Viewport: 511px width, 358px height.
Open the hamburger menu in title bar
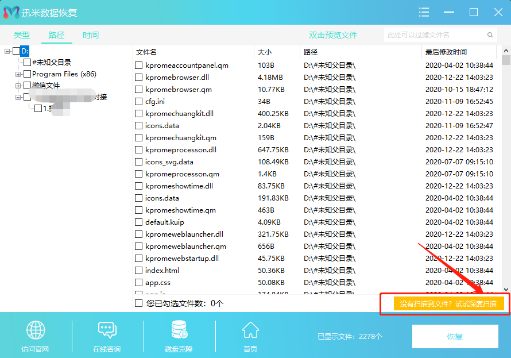click(x=424, y=12)
